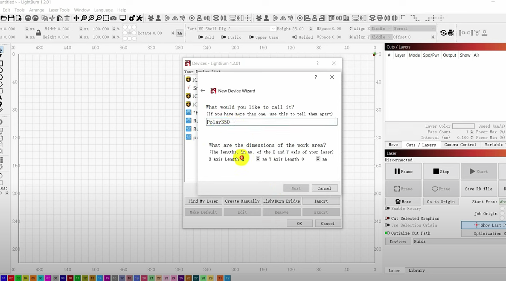Switch to the Camera Control tab
This screenshot has height=281, width=506.
[x=460, y=145]
